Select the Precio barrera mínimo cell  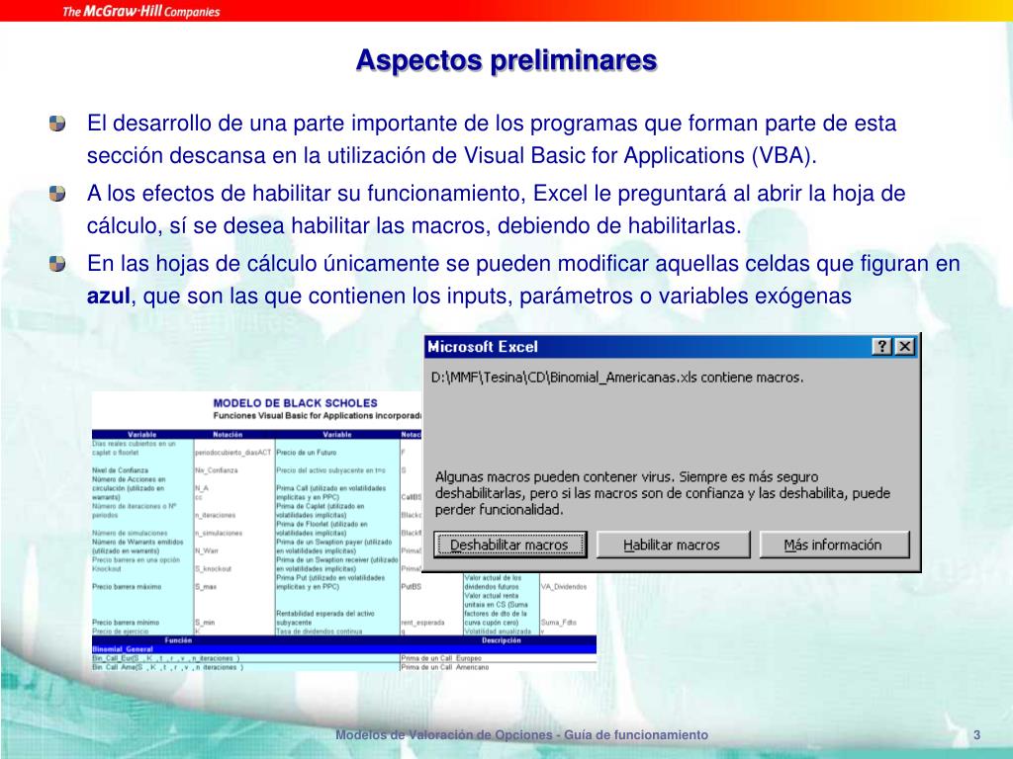click(126, 623)
